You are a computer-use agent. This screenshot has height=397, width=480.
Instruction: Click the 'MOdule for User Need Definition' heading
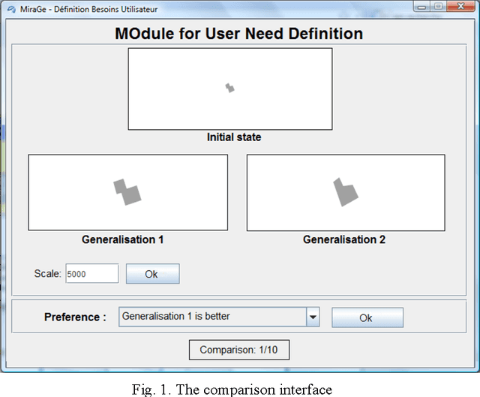click(238, 35)
